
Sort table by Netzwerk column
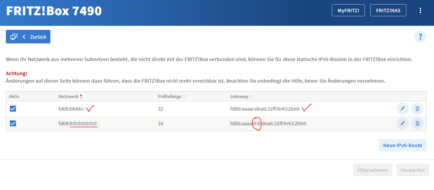coord(70,96)
